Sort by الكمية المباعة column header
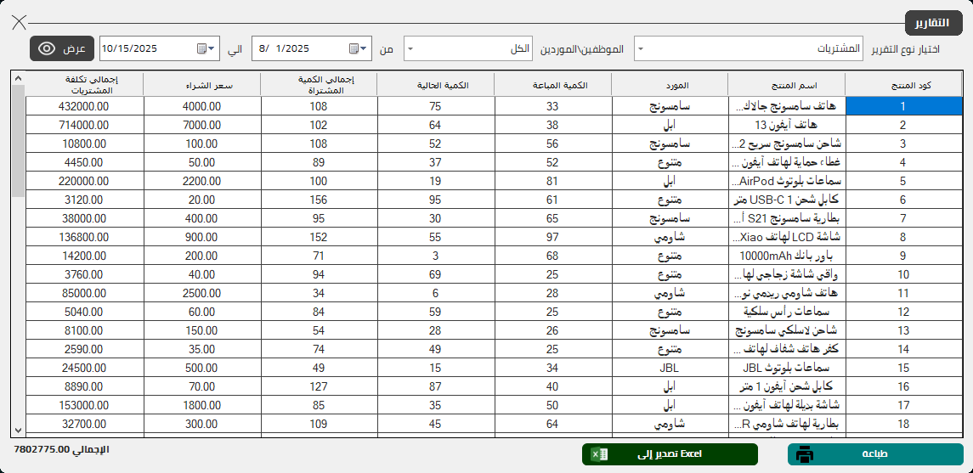 tap(552, 85)
